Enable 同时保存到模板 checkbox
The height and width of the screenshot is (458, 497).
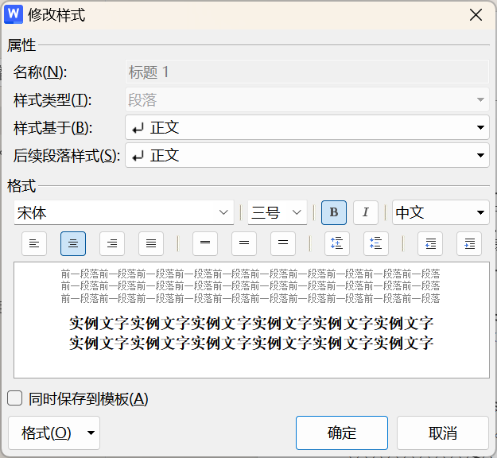15,398
